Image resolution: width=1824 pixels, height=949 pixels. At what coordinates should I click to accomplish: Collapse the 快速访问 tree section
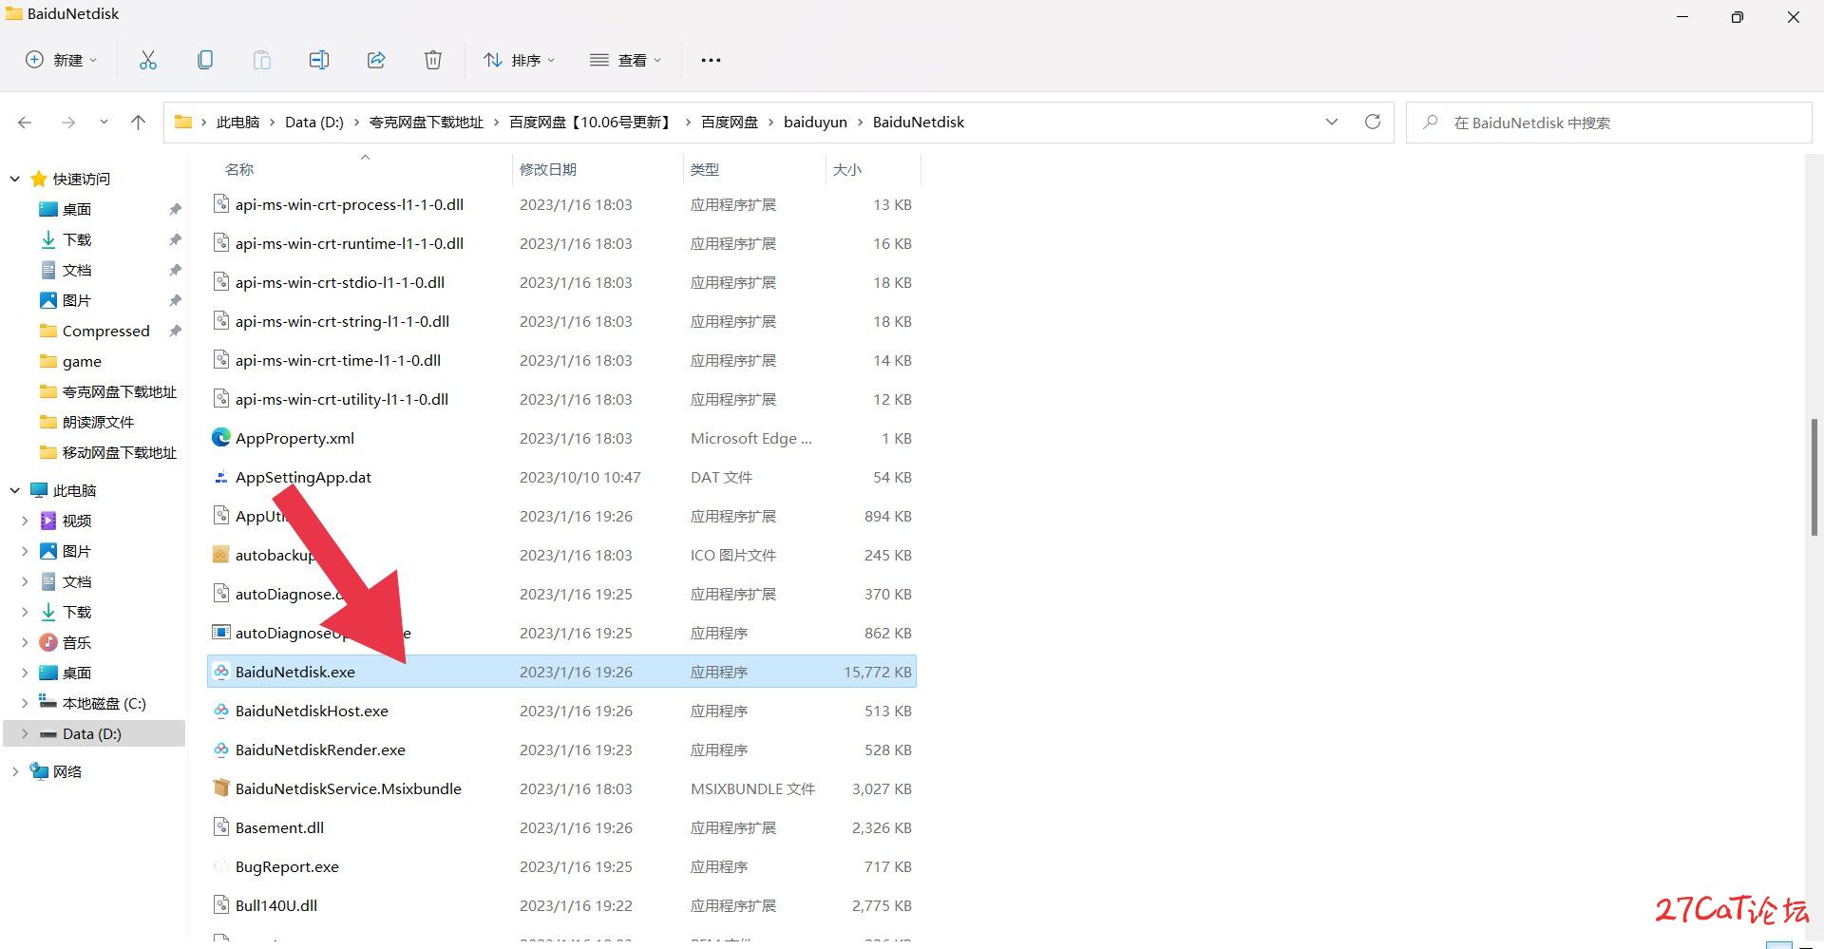point(15,179)
